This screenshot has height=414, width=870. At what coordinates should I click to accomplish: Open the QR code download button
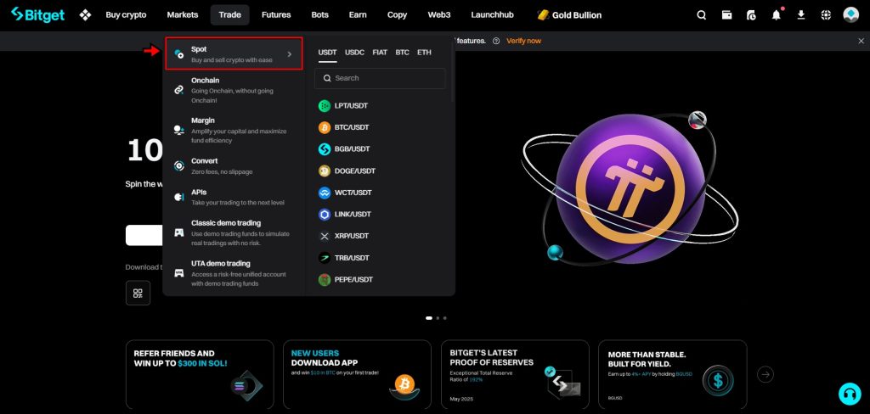pos(138,294)
